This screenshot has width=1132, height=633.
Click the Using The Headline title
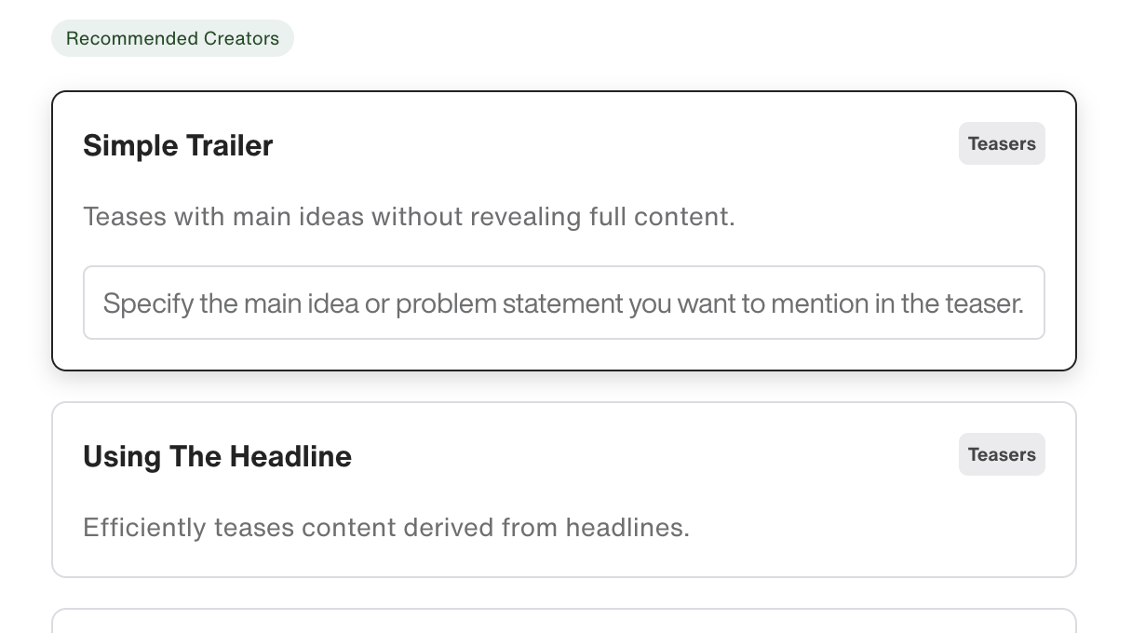[x=217, y=456]
